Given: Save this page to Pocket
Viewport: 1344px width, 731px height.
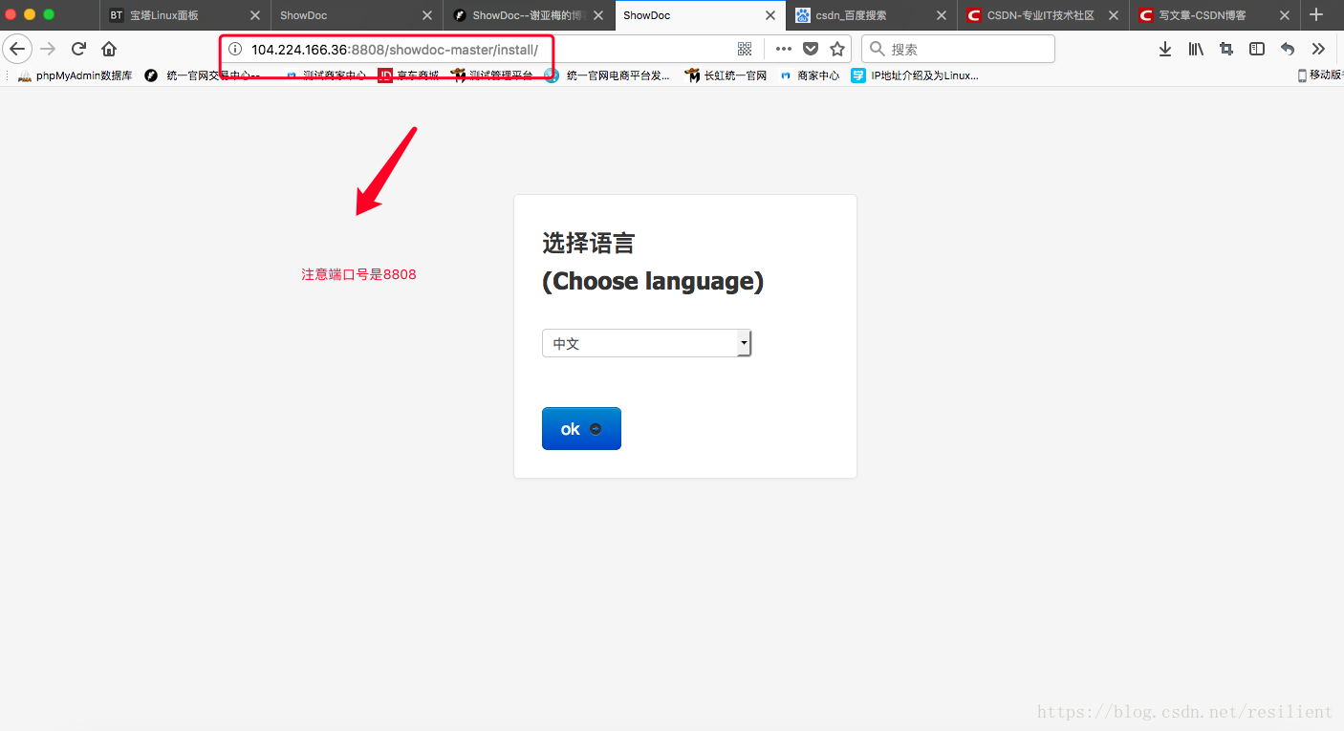Looking at the screenshot, I should 811,49.
